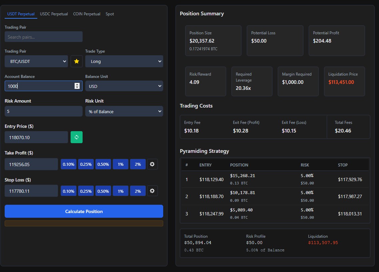Screen dimensions: 379x272
Task: Click the STOP column header
Action: pyautogui.click(x=343, y=165)
